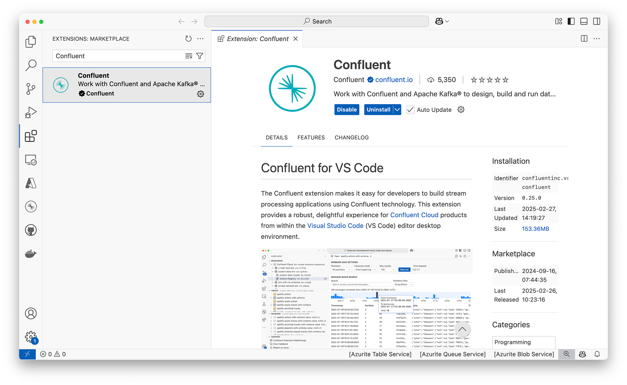This screenshot has width=627, height=385.
Task: Click the zoom icon in status bar
Action: (x=567, y=354)
